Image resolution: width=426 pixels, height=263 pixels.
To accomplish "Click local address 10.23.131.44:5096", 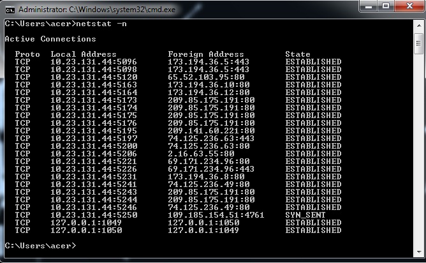I will (94, 62).
